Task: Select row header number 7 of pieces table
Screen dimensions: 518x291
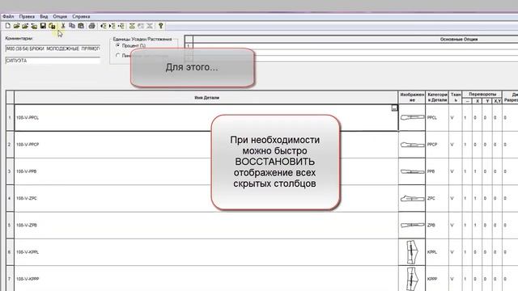Action: click(x=10, y=279)
